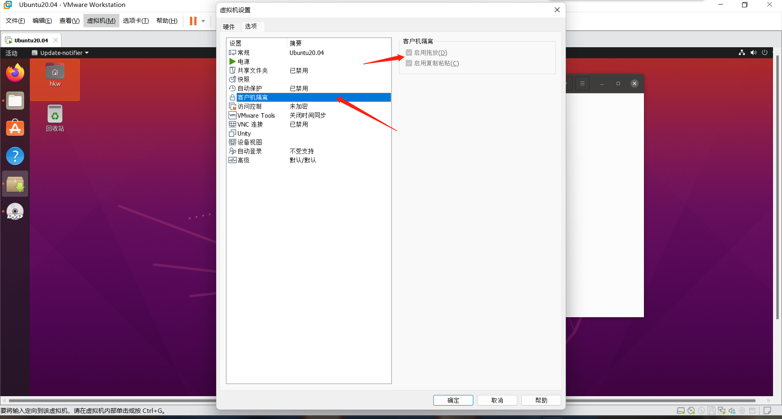Expand the dropdown arrow beside pause button
The height and width of the screenshot is (419, 782).
(x=203, y=21)
